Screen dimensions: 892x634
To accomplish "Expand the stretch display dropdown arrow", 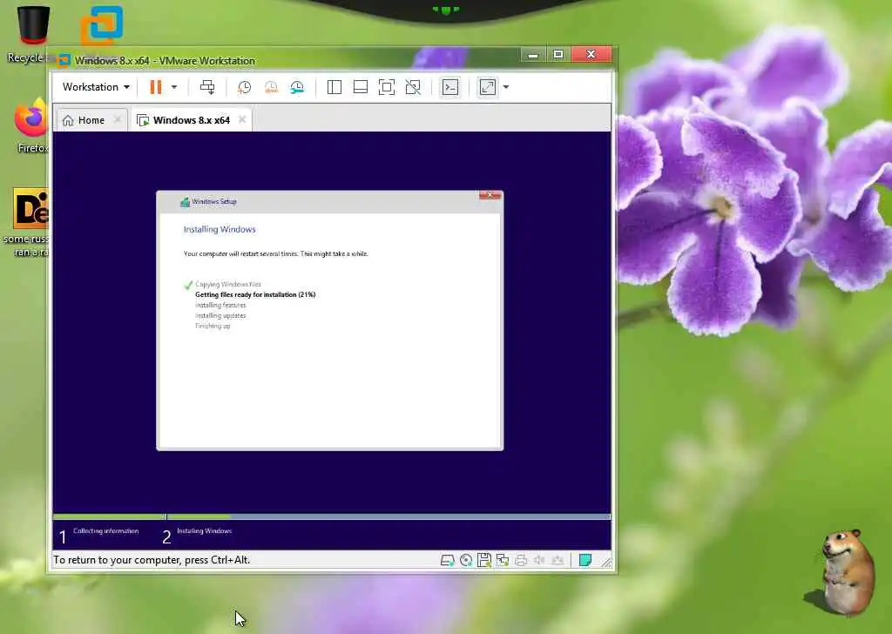I will coord(506,87).
